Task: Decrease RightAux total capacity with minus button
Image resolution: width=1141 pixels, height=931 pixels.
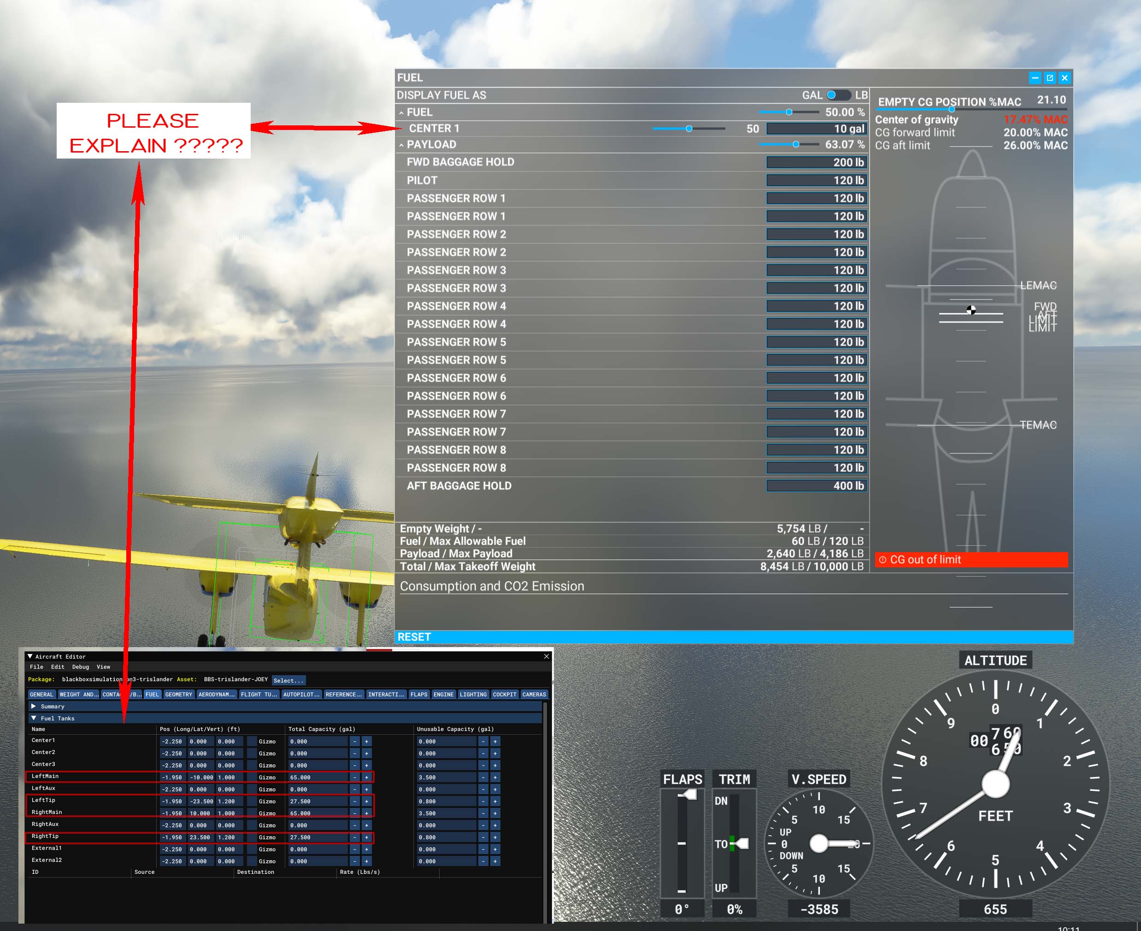Action: coord(354,825)
